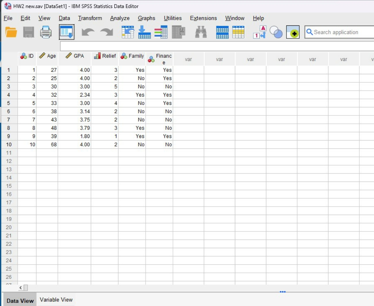Open the Variables info icon
374x306 pixels.
tap(161, 32)
